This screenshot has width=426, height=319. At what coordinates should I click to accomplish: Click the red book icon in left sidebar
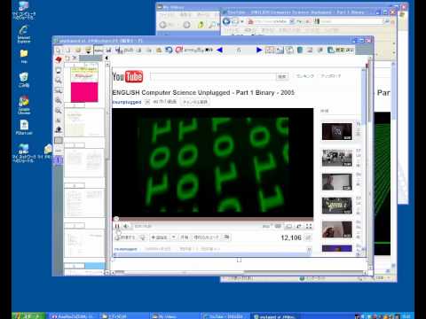coord(59,59)
